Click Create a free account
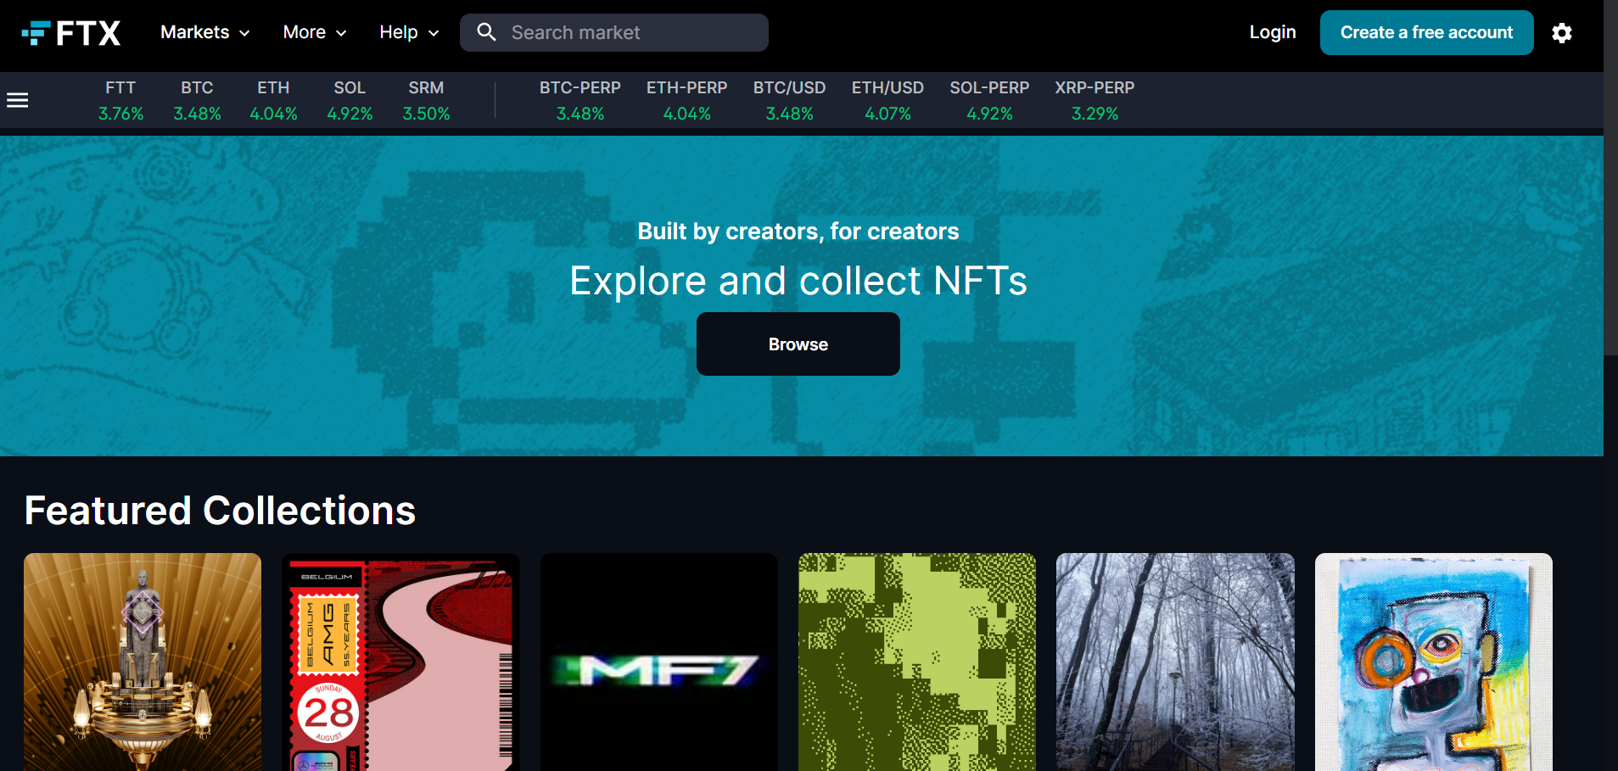Viewport: 1618px width, 771px height. (1425, 32)
